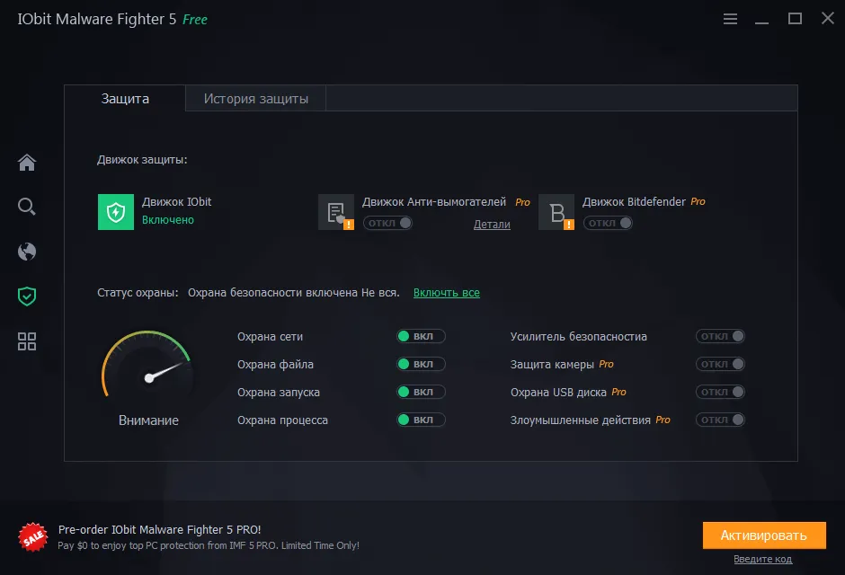Click the Pay $0 promo description text
This screenshot has width=845, height=575.
(209, 546)
